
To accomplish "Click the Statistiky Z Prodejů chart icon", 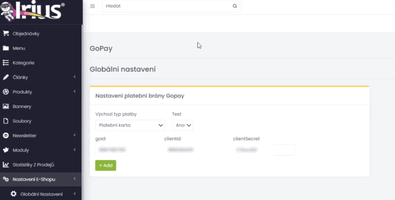I will click(x=5, y=165).
